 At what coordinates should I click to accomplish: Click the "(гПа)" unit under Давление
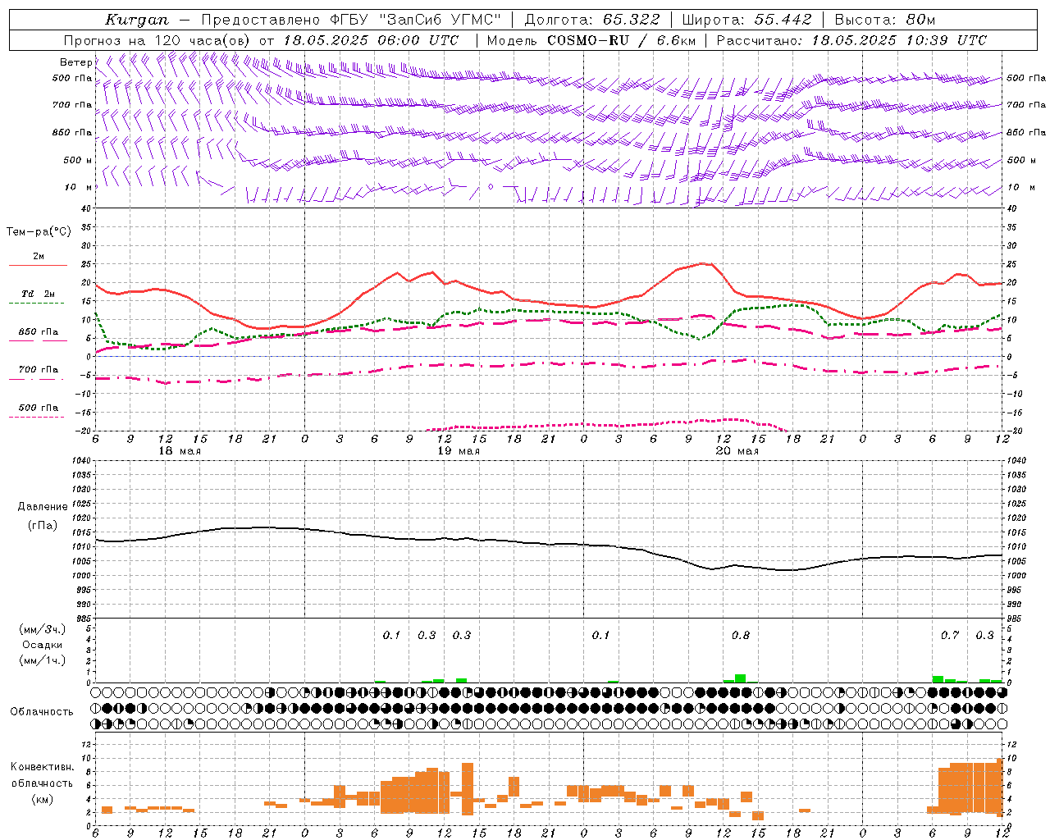[x=43, y=526]
